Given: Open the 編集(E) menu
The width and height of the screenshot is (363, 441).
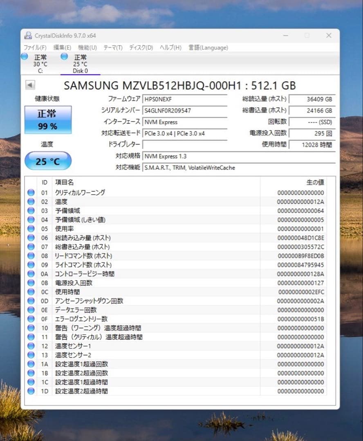Looking at the screenshot, I should point(62,47).
